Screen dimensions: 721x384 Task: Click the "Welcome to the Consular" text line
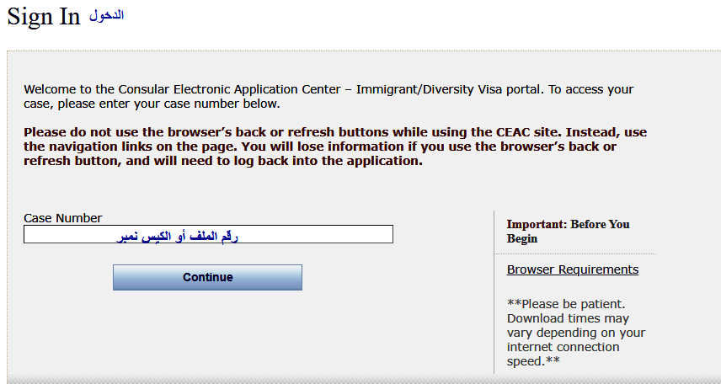[x=328, y=89]
